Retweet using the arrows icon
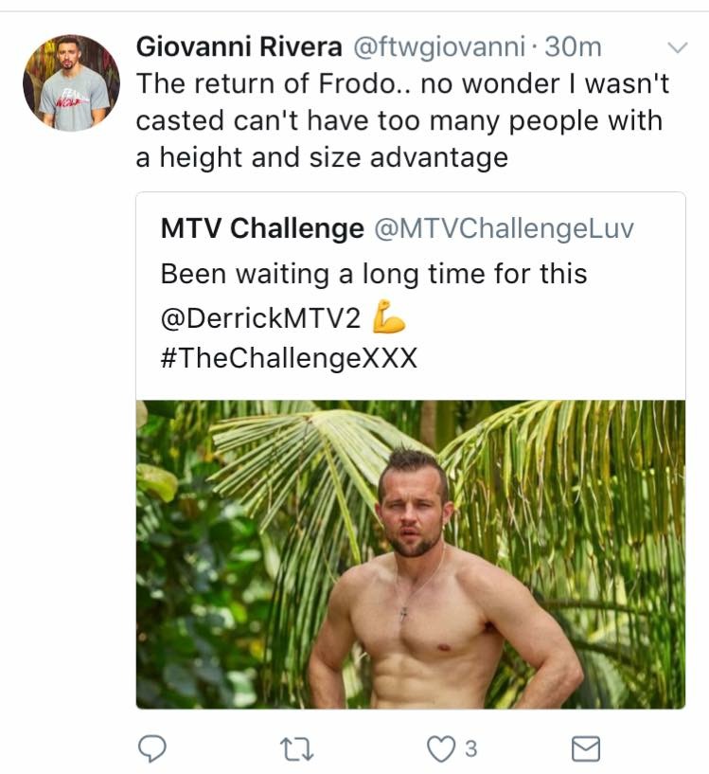The height and width of the screenshot is (774, 709). pos(296,749)
